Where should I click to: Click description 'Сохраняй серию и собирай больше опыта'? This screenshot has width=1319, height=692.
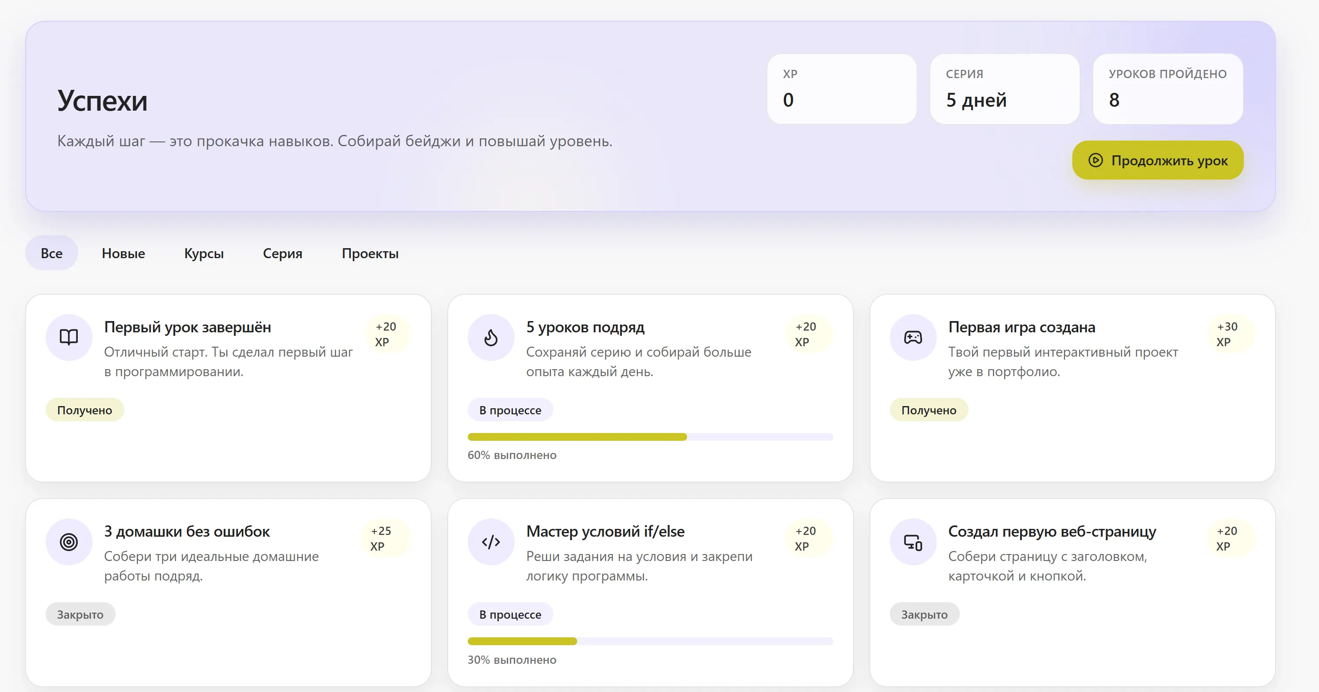[638, 361]
